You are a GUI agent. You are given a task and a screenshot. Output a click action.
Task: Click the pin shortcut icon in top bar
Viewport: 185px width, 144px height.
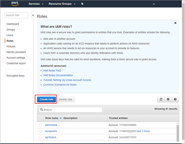[82, 4]
